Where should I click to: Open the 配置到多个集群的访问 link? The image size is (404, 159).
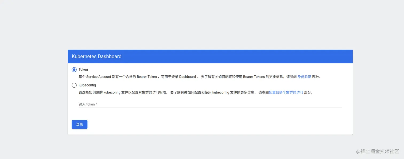(x=286, y=92)
